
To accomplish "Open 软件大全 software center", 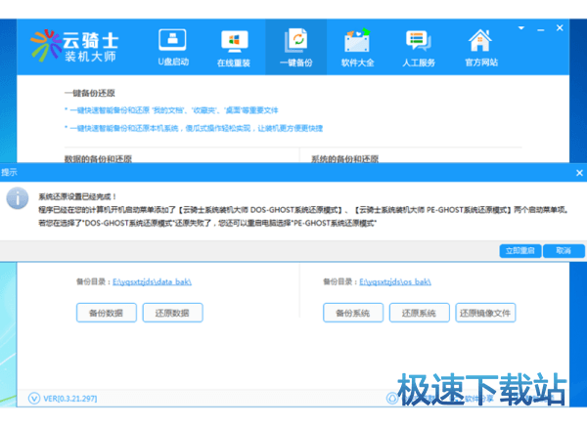I will tap(357, 48).
